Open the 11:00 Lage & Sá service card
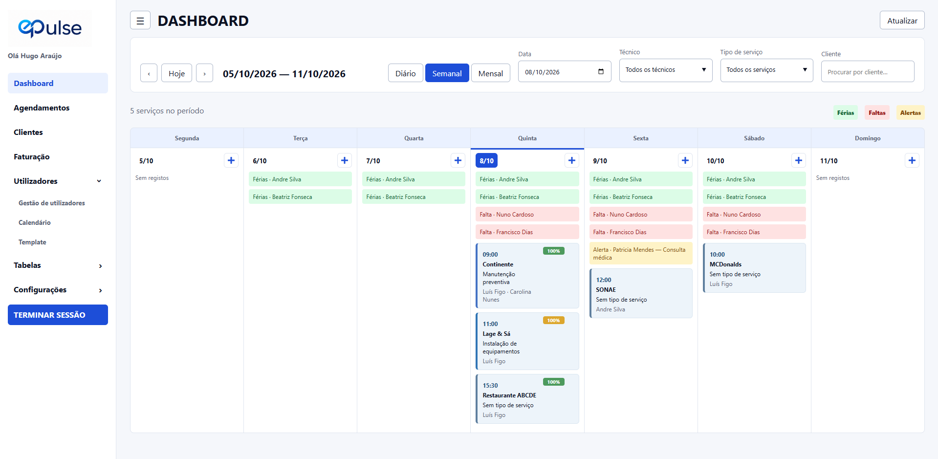Viewport: 938px width, 459px height. [527, 341]
